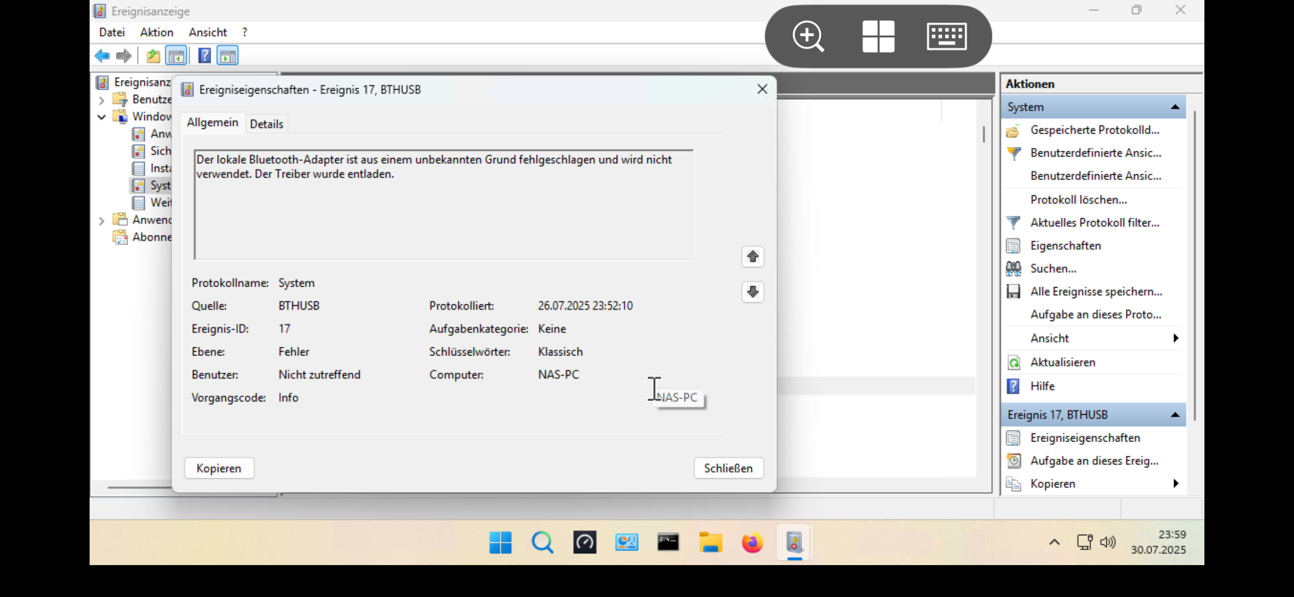Screen dimensions: 1294x597
Task: Click the blue help toolbar icon
Action: pyautogui.click(x=204, y=56)
